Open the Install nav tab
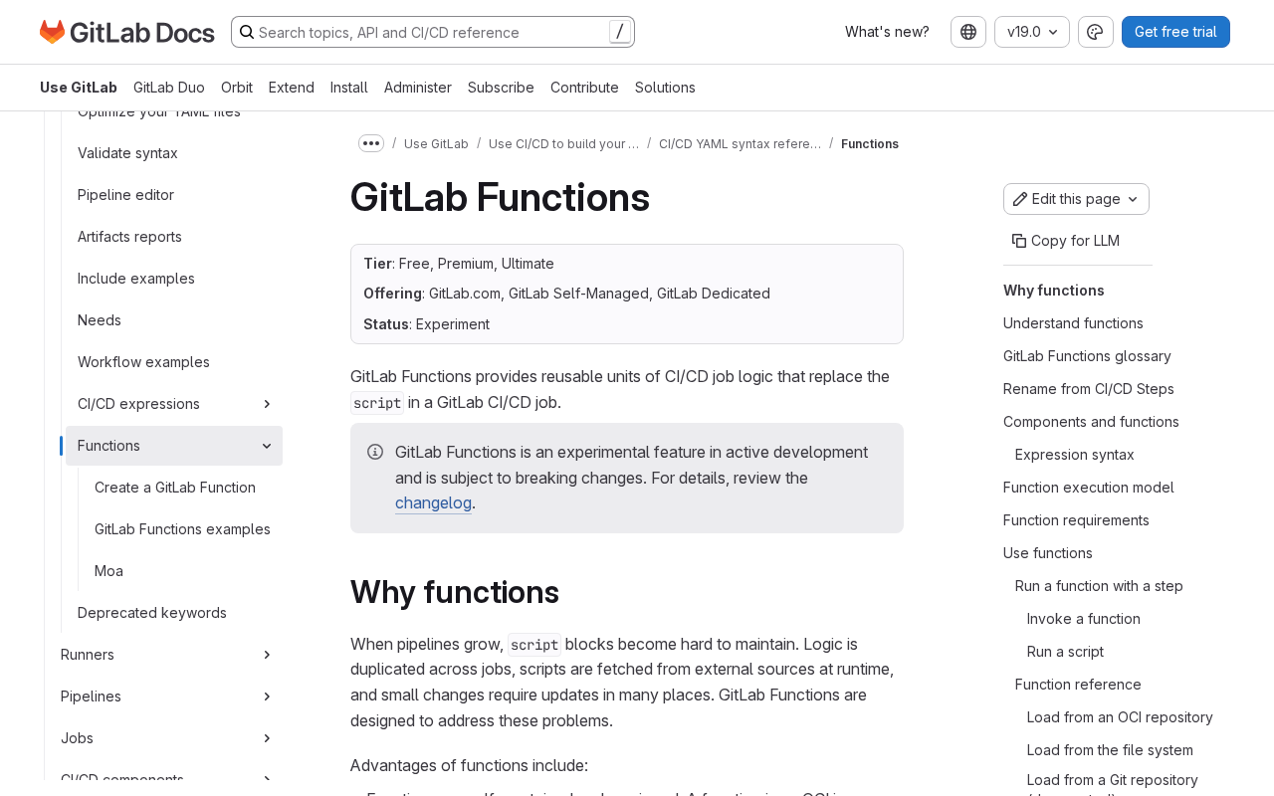 pos(349,88)
